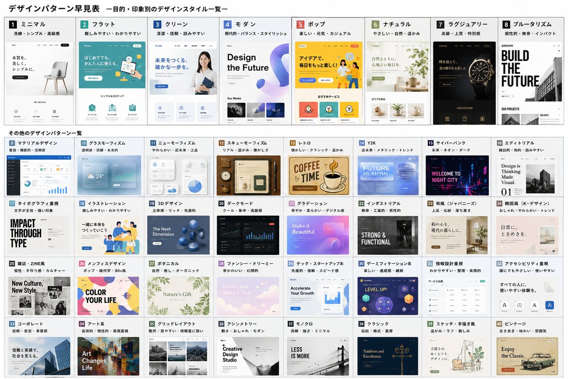Click the 'デザインパターン早見表' main heading
The width and height of the screenshot is (568, 379).
pos(54,9)
